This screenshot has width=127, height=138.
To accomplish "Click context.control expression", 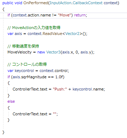I will (x=54, y=71).
